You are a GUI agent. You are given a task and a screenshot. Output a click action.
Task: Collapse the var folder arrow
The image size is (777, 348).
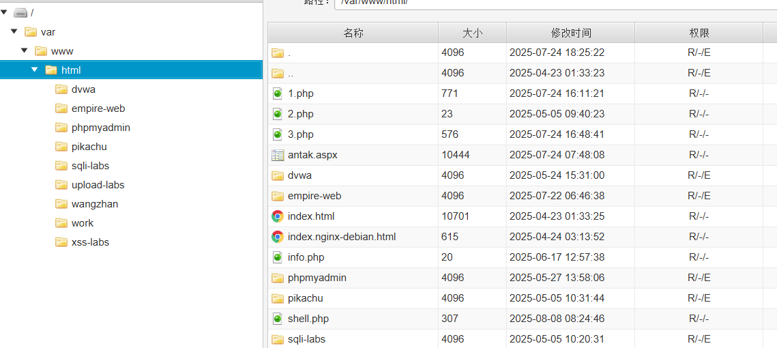[14, 31]
